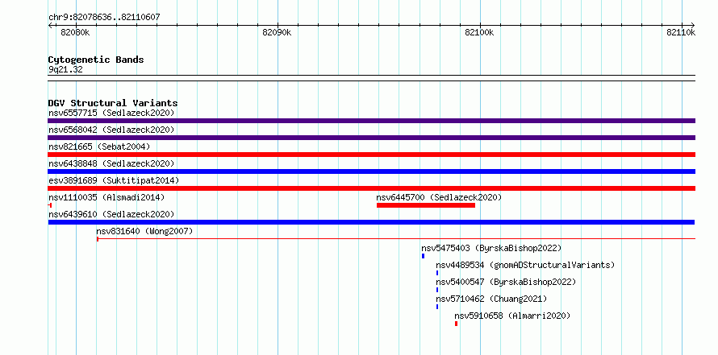The height and width of the screenshot is (355, 718).
Task: Open esv3891689 (Suktitipat2014) label
Action: pos(114,180)
